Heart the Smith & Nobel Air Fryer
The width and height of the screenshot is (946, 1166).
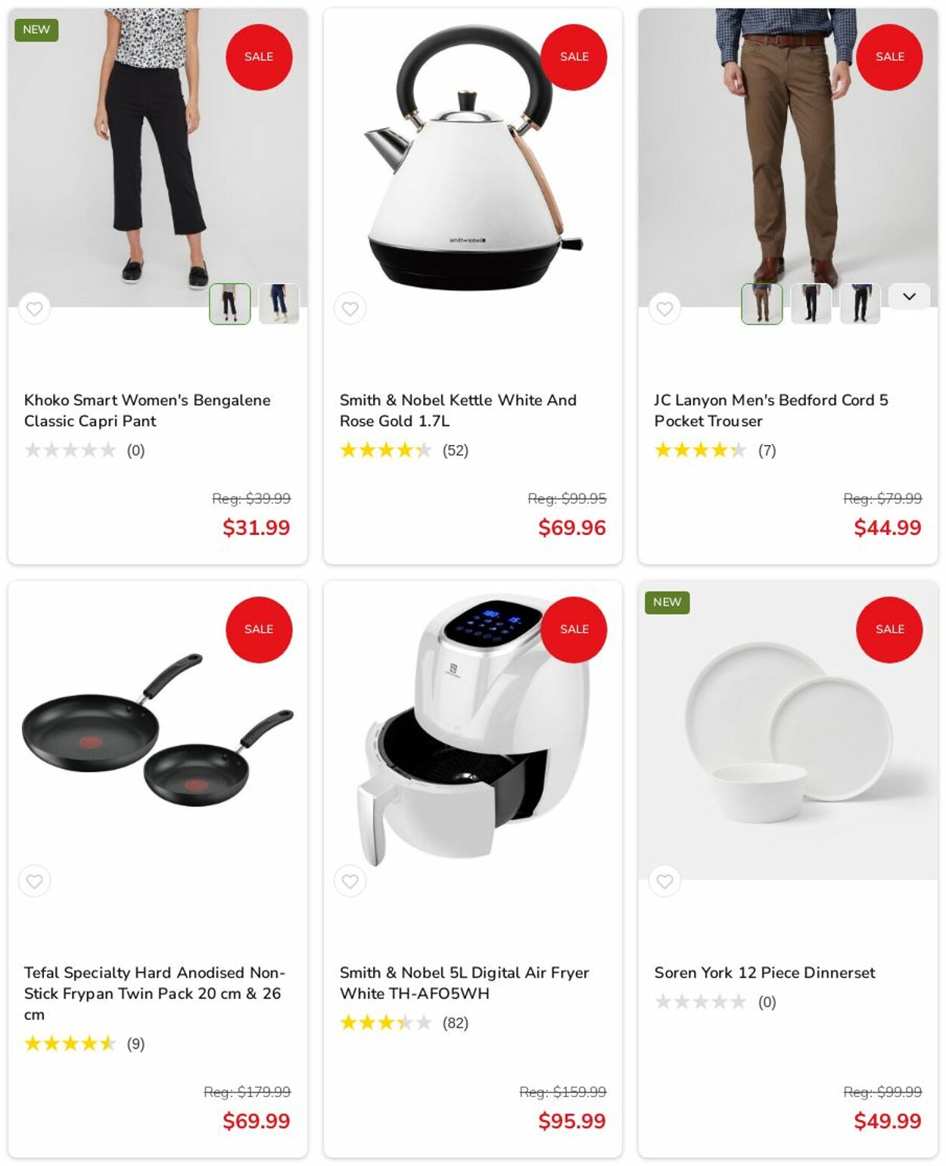[350, 881]
